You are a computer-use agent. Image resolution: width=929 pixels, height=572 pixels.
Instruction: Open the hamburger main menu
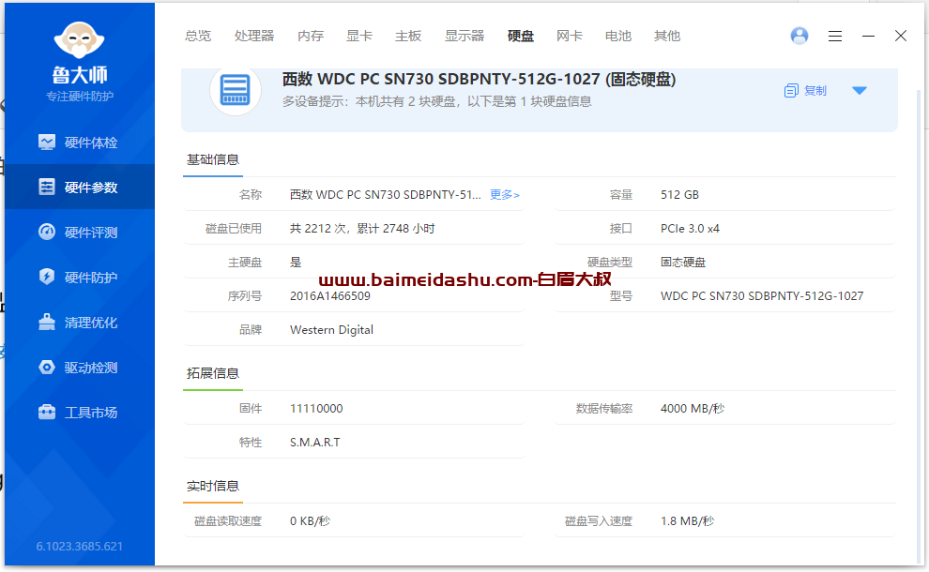[x=835, y=37]
